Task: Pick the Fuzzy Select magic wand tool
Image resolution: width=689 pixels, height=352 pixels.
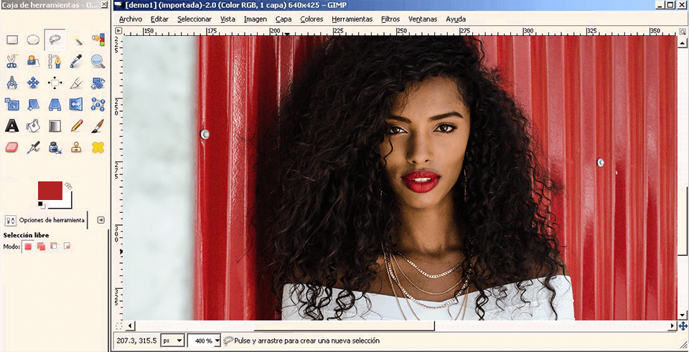Action: point(76,40)
